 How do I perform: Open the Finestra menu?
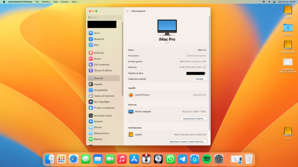click(x=64, y=2)
